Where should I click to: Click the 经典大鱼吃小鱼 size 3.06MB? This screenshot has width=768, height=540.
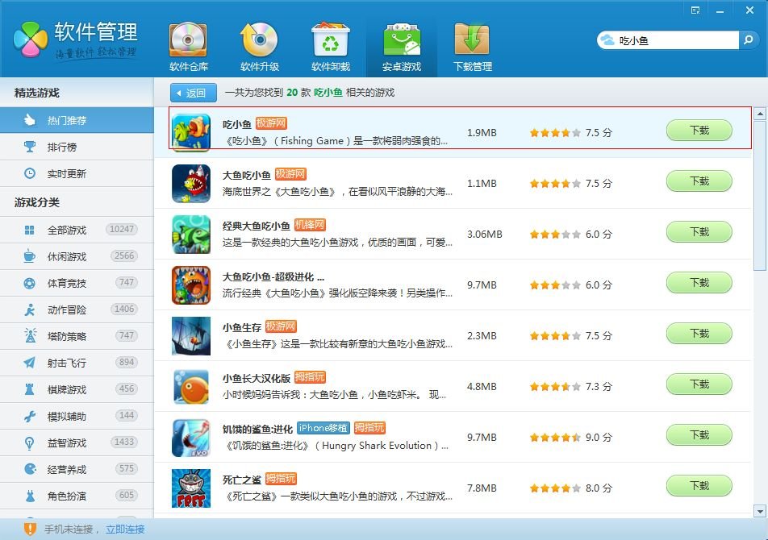(x=484, y=235)
